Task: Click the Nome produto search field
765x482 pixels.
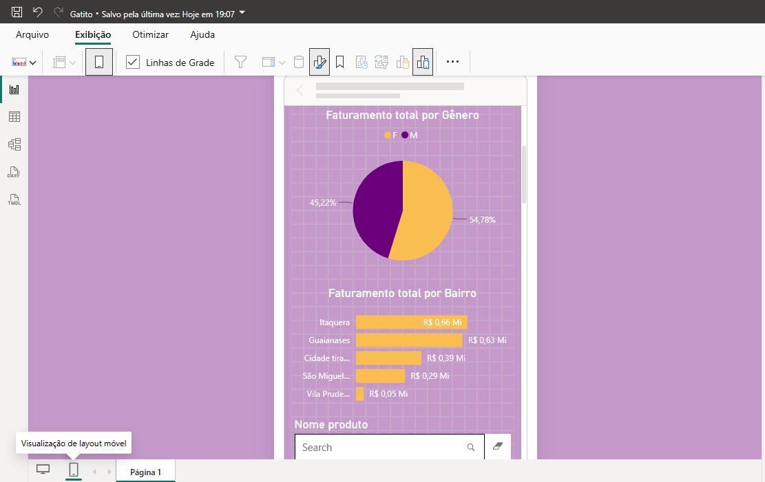Action: 389,448
